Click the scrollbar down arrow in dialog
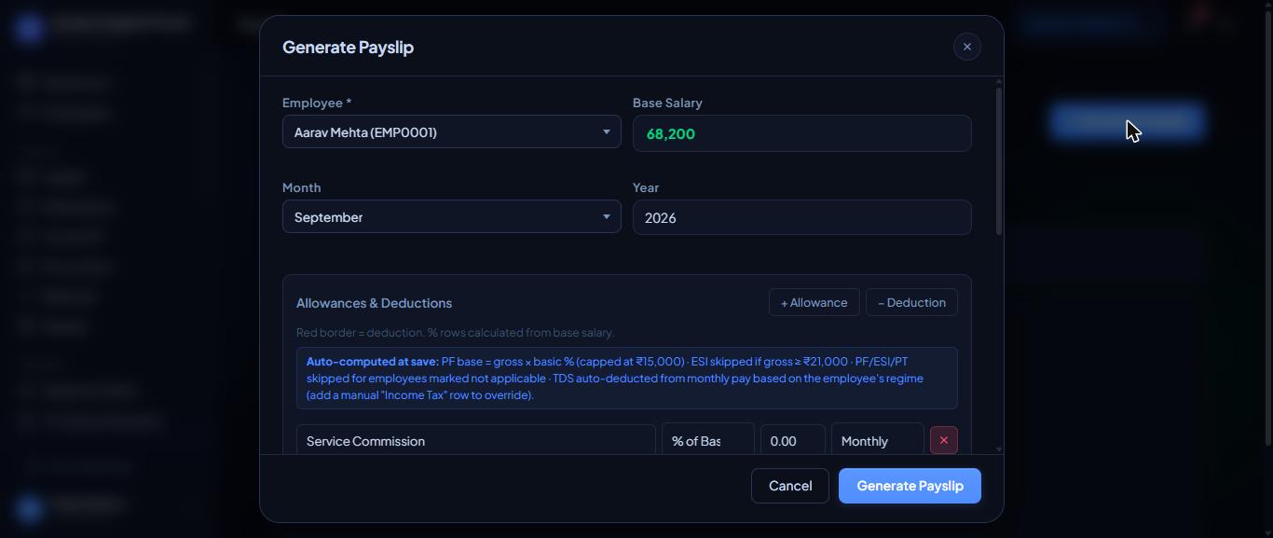1273x538 pixels. coord(999,449)
